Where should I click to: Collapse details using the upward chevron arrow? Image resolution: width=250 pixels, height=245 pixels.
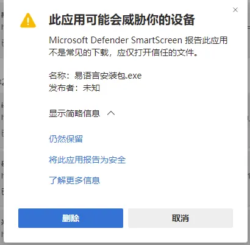[x=111, y=113]
